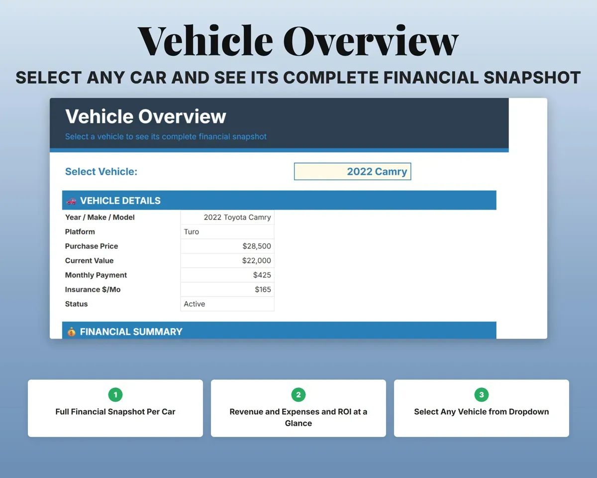Open the Select Vehicle dropdown showing 2022 Camry
The image size is (597, 478).
(x=352, y=171)
